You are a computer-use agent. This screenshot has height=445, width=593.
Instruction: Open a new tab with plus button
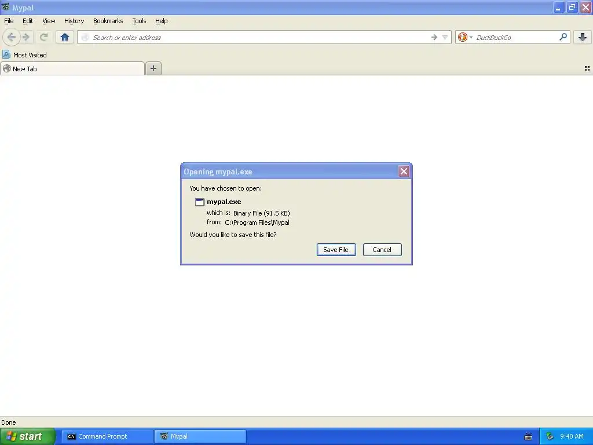153,68
